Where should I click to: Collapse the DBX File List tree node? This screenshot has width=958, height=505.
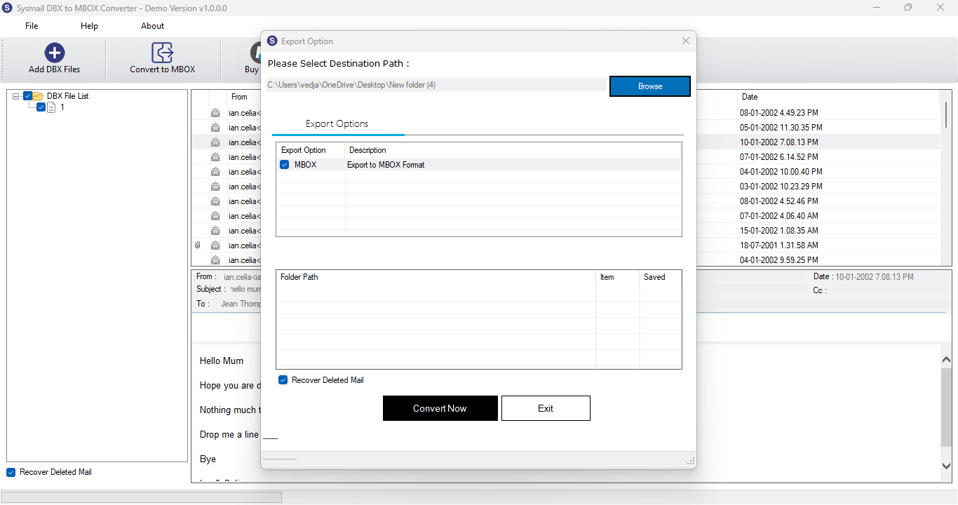pos(16,96)
